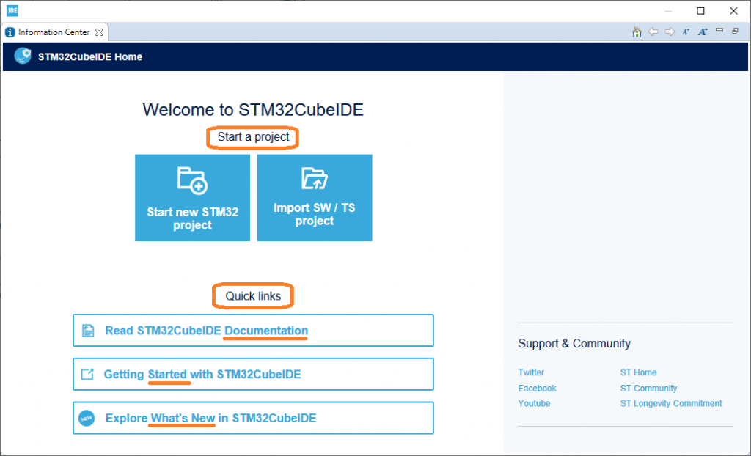Screen dimensions: 751x456
Task: Open the ST Longevity Commitment link
Action: (670, 403)
